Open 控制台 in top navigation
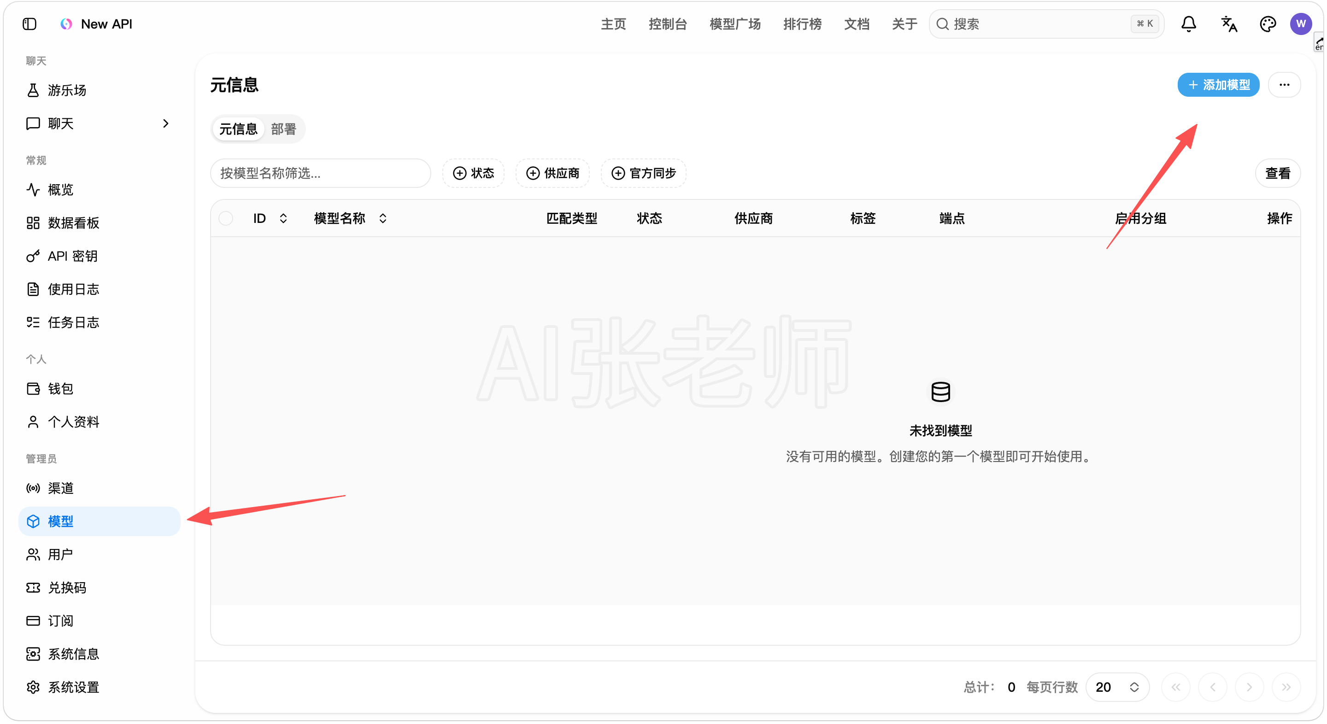The width and height of the screenshot is (1327, 724). 668,23
